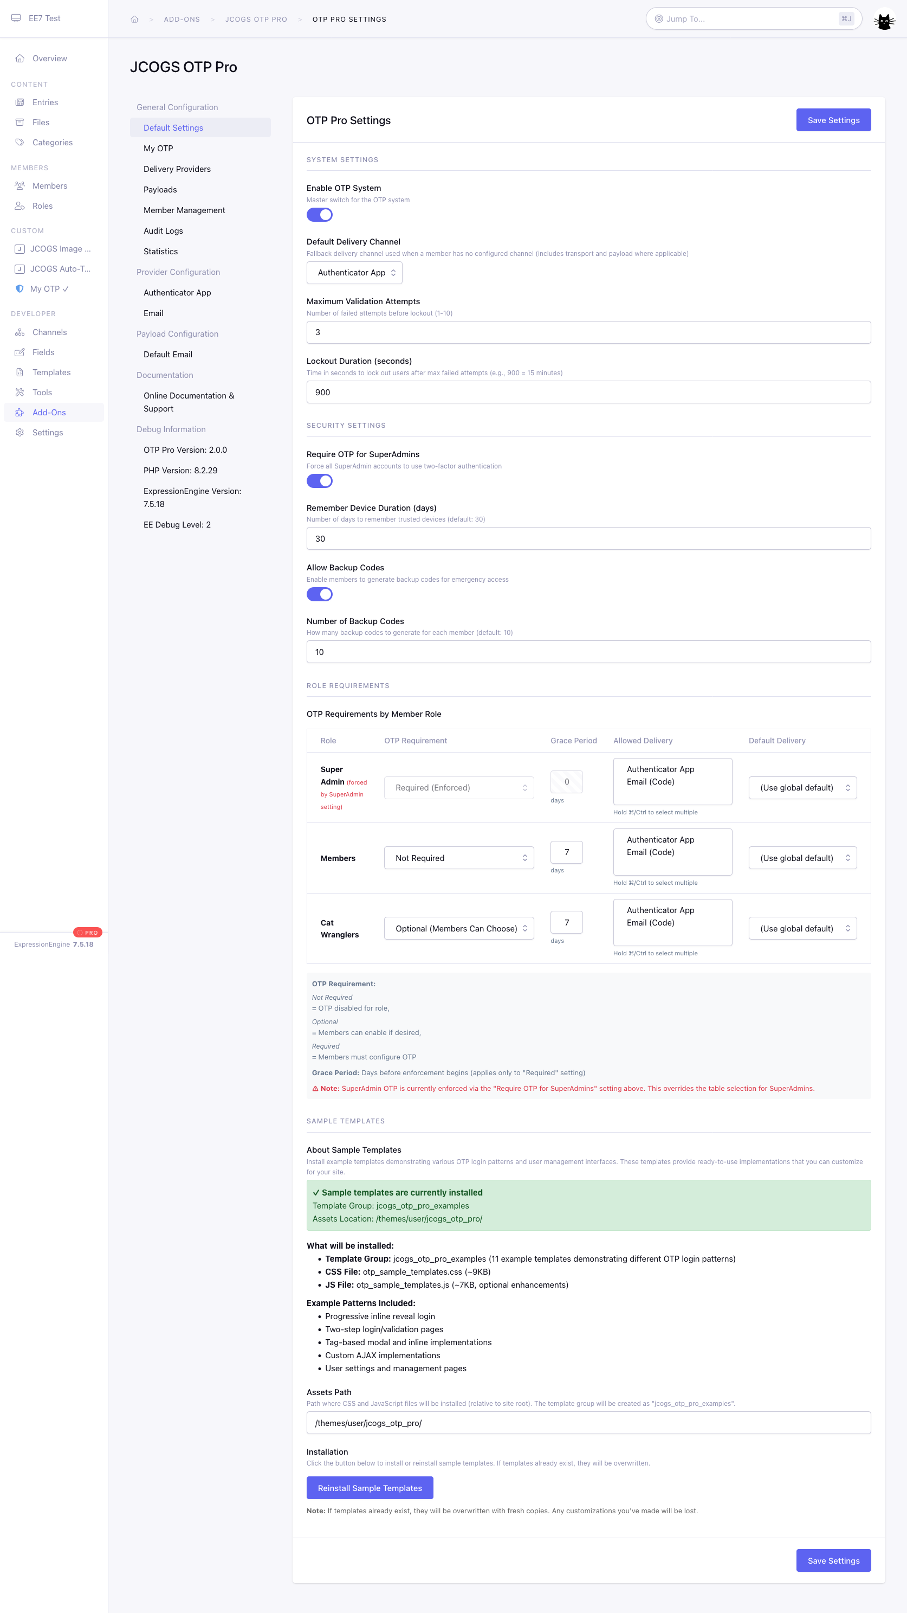
Task: Turn off Allow Backup Codes switch
Action: pyautogui.click(x=319, y=594)
